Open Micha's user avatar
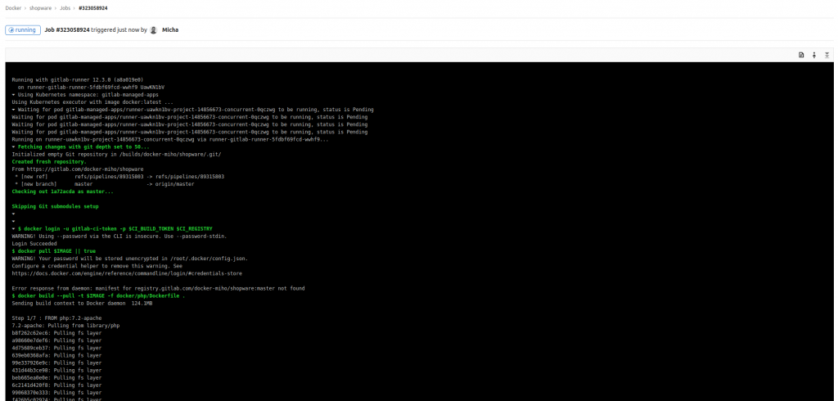This screenshot has height=401, width=838. click(154, 30)
